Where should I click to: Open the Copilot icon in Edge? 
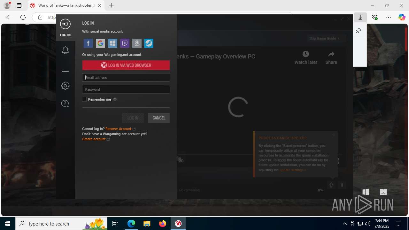pyautogui.click(x=402, y=17)
